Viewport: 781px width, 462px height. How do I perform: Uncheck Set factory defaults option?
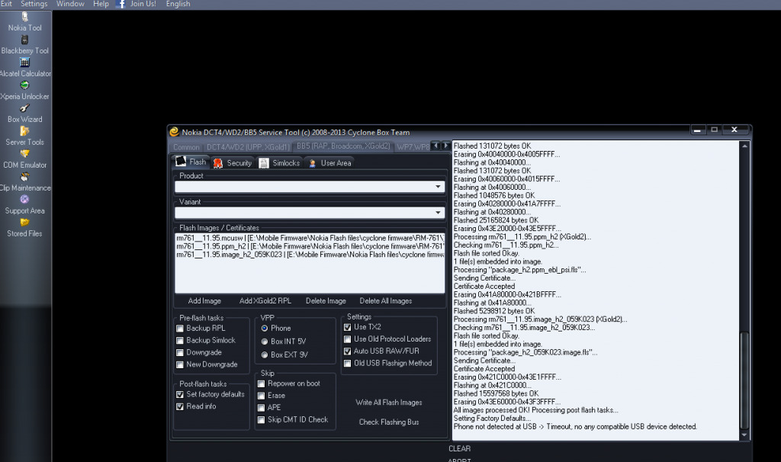(x=180, y=395)
